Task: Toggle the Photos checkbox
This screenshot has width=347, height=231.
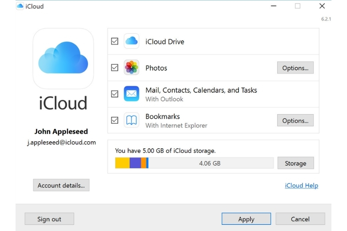Action: point(115,68)
